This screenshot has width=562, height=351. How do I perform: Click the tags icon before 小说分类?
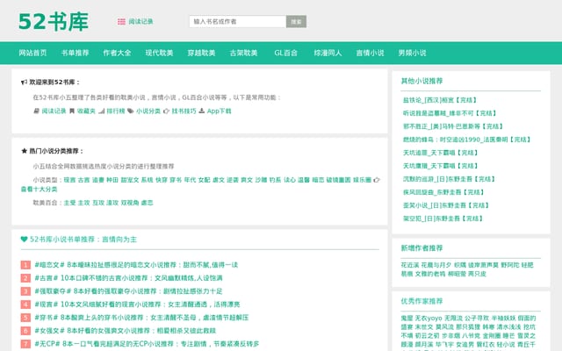(131, 111)
